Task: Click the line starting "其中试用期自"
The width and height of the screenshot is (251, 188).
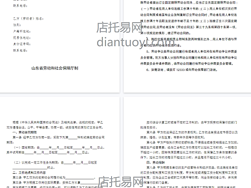Action: coord(48,152)
